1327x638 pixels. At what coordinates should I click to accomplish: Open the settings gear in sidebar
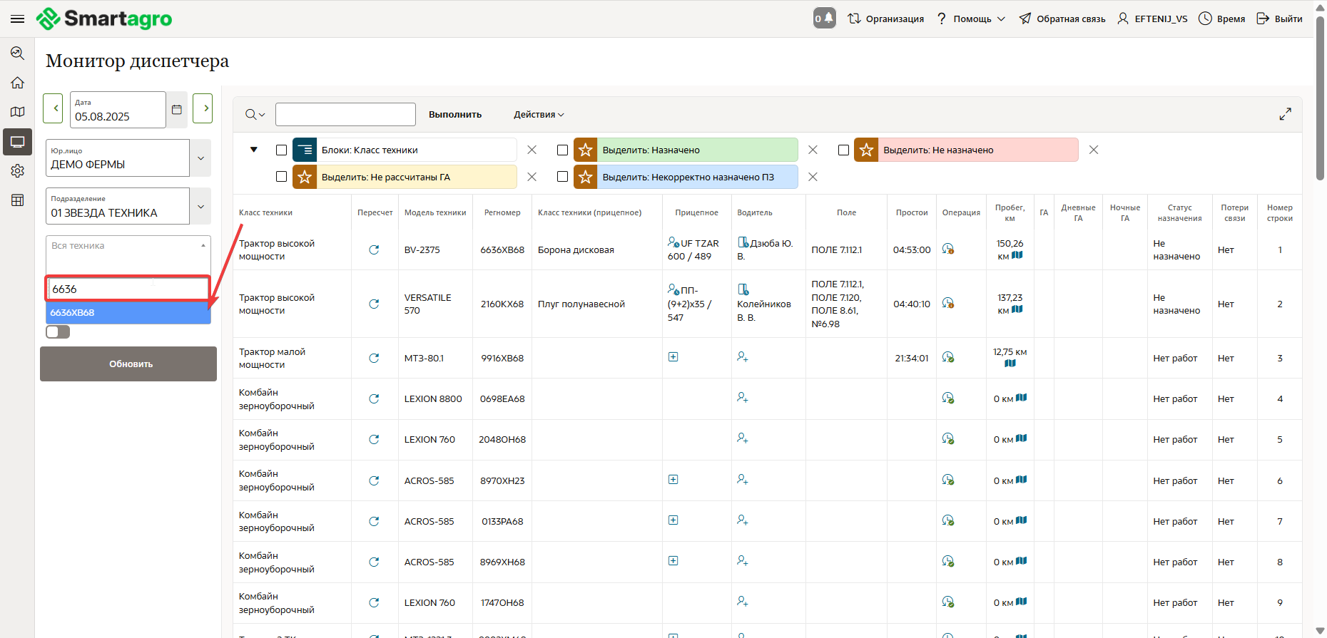point(18,171)
